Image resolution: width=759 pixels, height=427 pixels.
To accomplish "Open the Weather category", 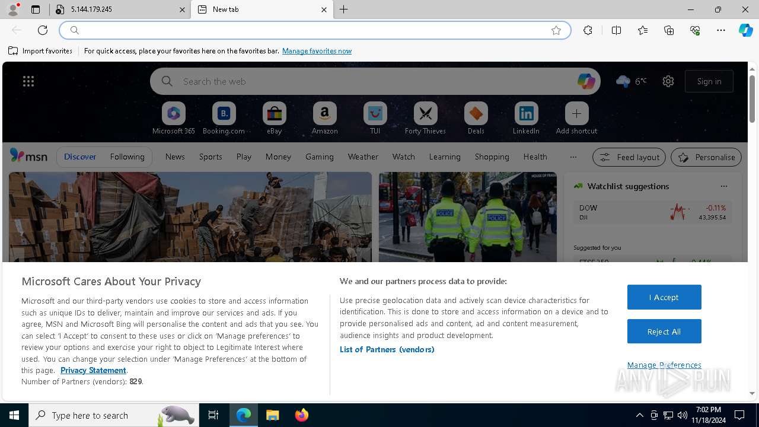I will 363,157.
